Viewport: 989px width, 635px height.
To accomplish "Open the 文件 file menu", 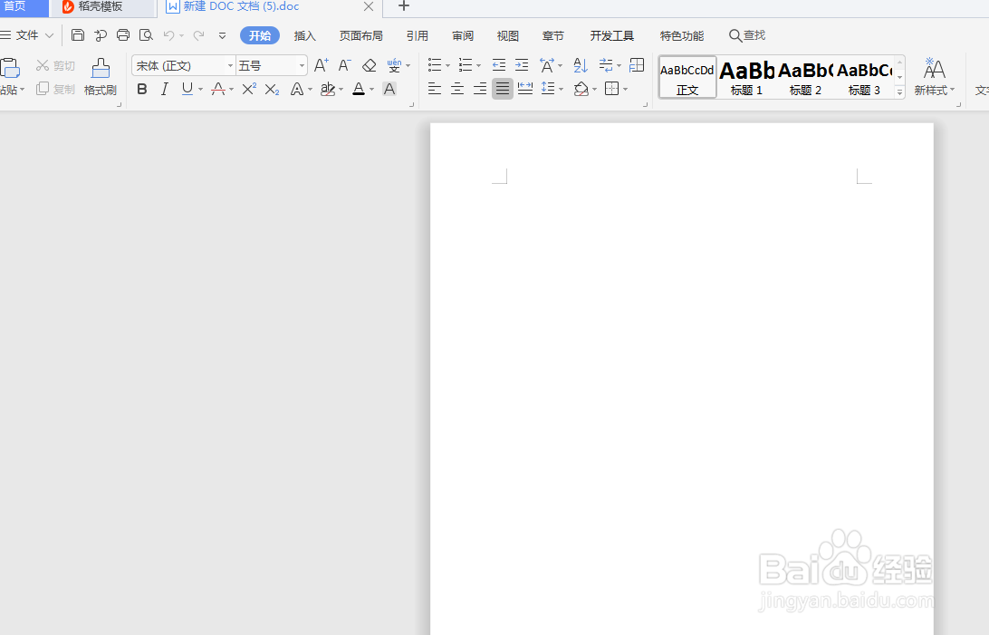I will coord(27,35).
